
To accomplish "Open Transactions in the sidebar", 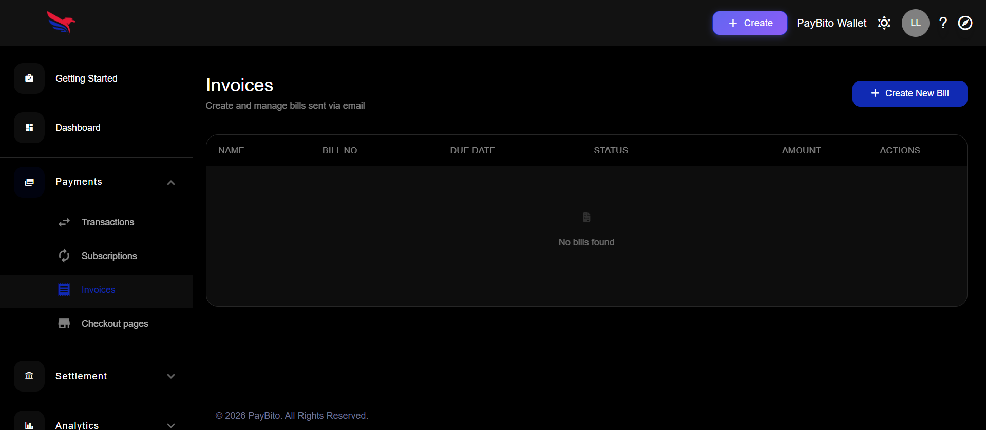I will pos(107,222).
